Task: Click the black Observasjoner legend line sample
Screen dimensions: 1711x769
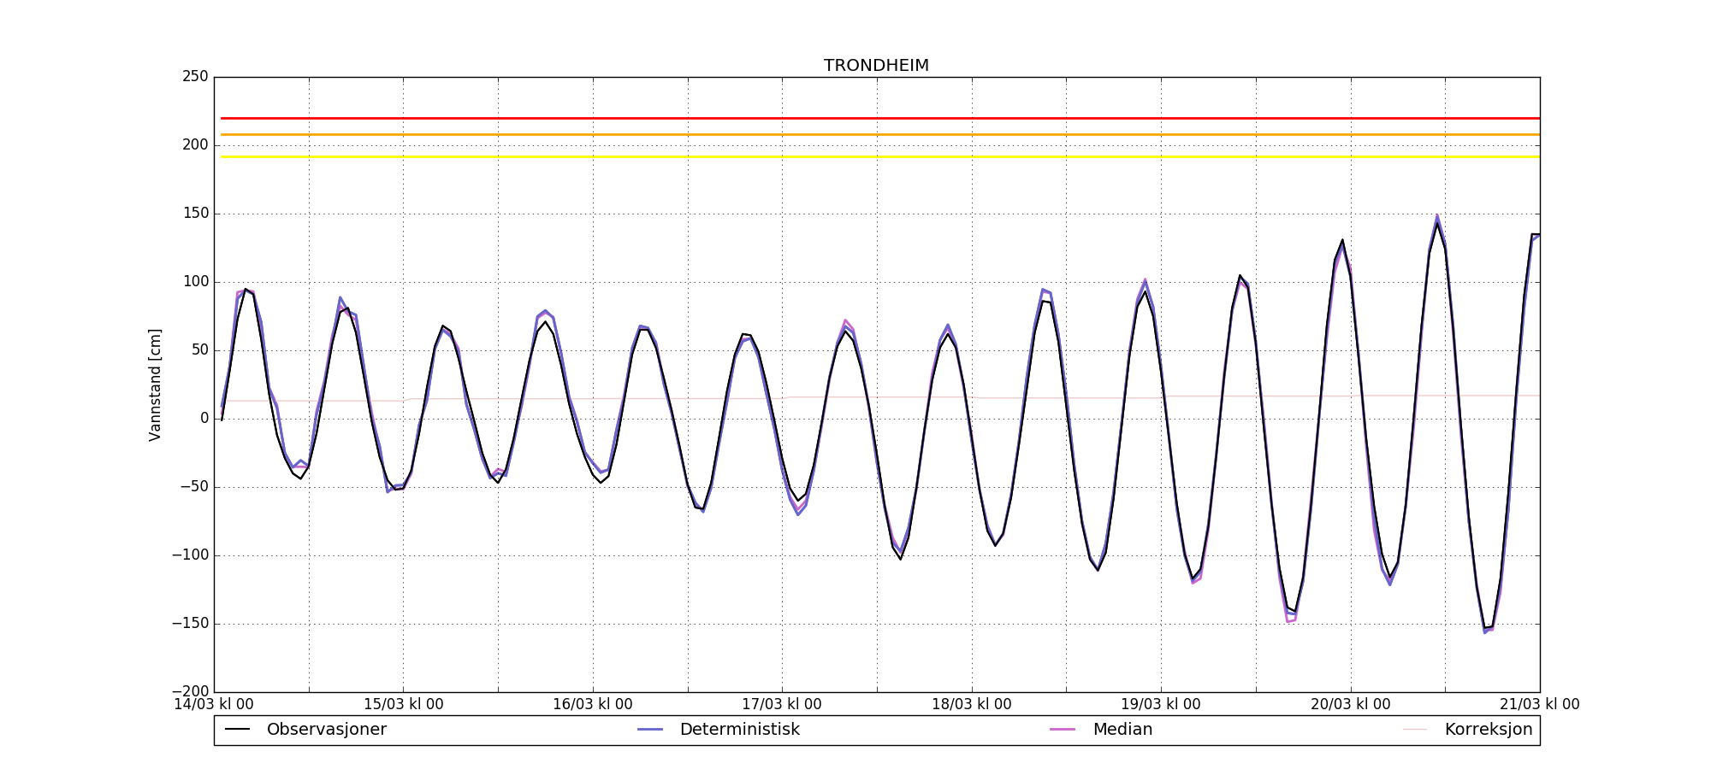Action: point(237,730)
